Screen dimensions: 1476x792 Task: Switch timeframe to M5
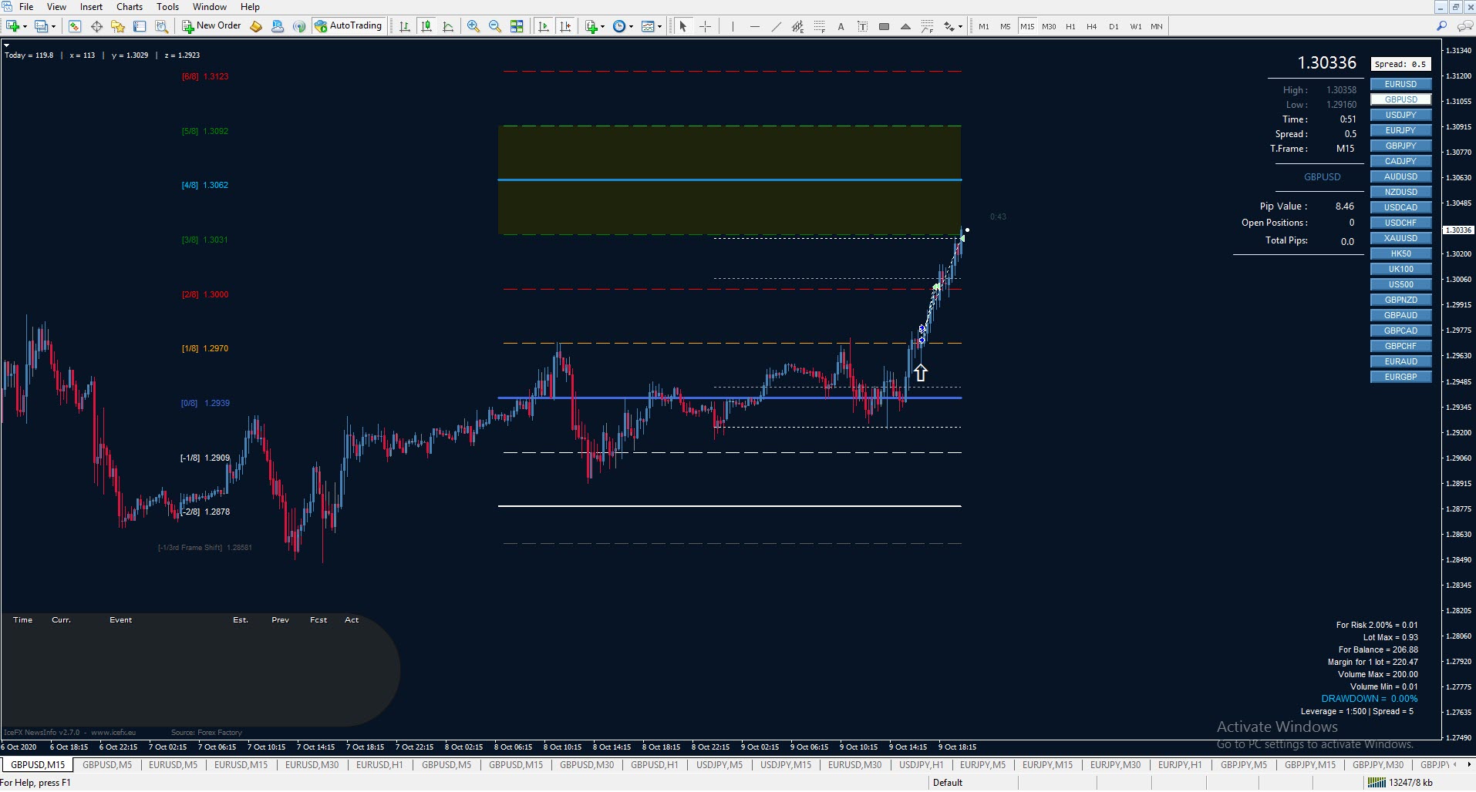1006,26
